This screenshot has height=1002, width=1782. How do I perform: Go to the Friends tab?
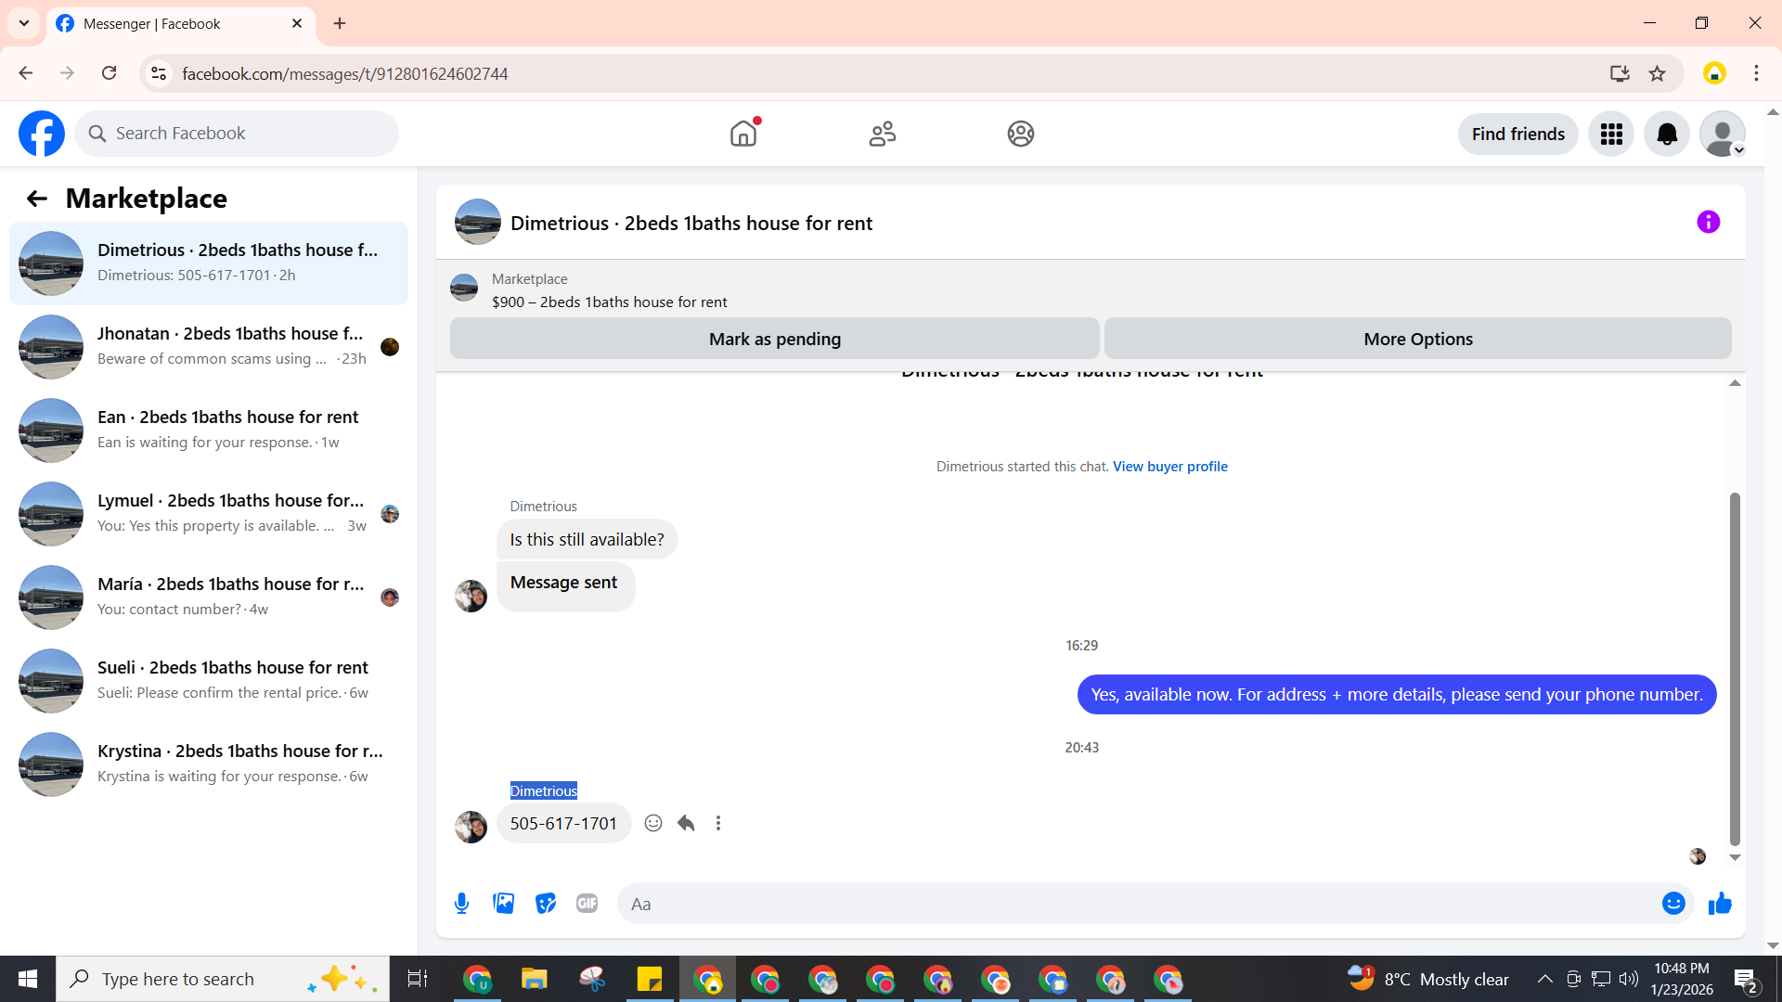tap(882, 135)
